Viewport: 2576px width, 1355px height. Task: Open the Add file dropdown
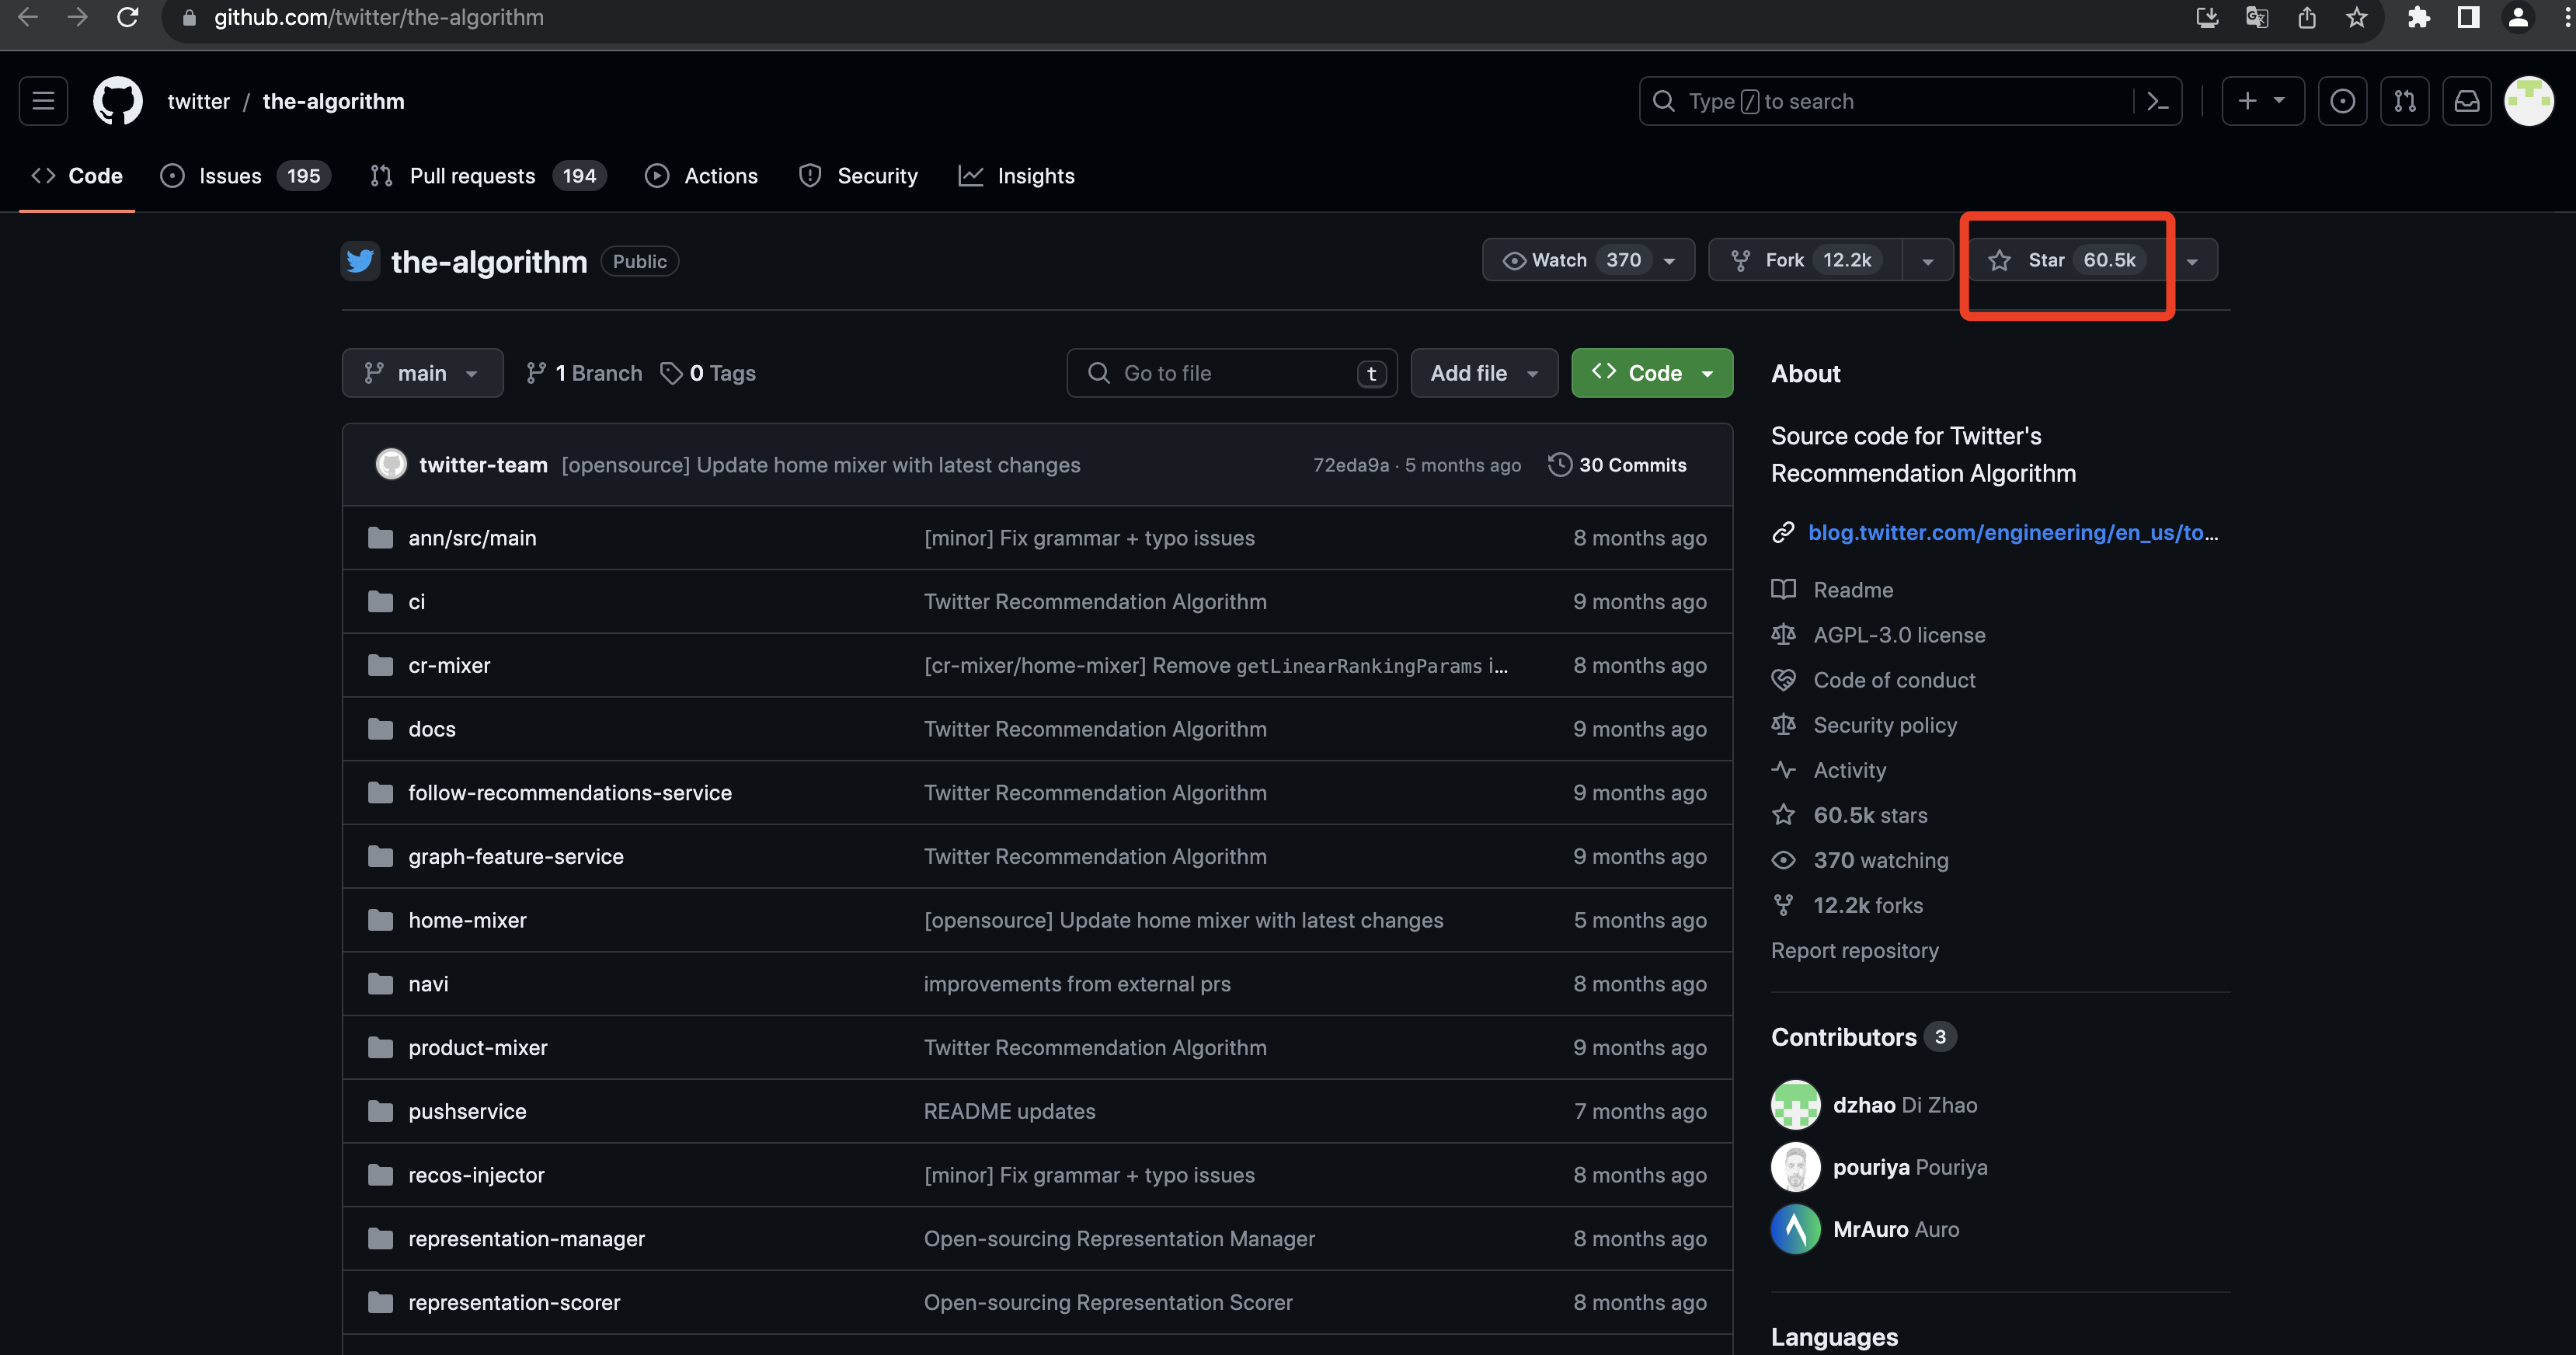point(1484,373)
